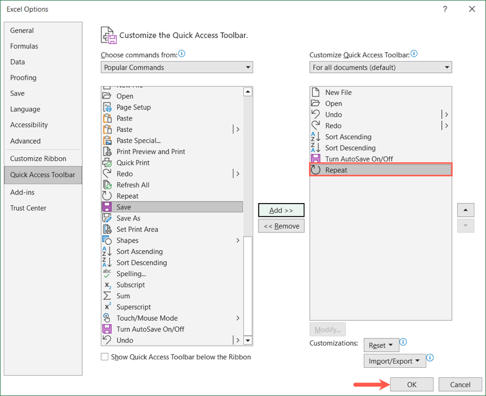The image size is (486, 396).
Task: Click the OK button
Action: click(411, 385)
